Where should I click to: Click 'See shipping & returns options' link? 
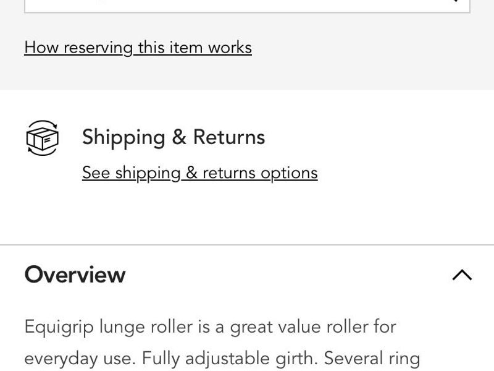point(199,173)
